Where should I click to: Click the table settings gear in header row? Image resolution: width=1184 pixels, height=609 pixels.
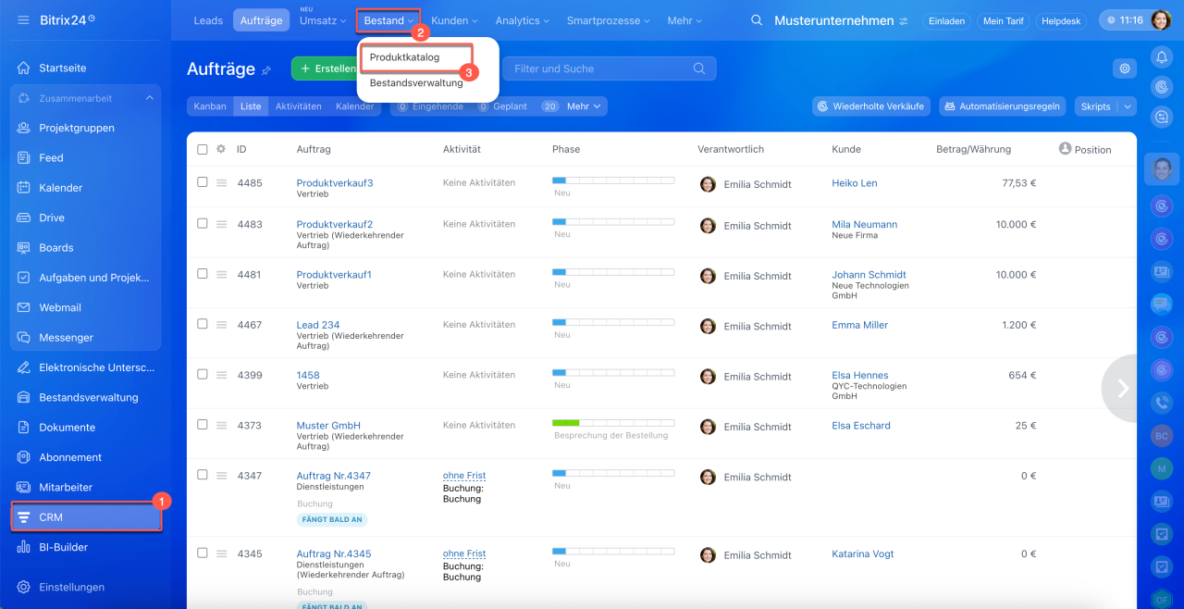coord(221,149)
